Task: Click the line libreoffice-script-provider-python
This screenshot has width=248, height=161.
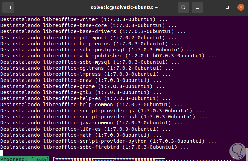Action: click(x=108, y=141)
